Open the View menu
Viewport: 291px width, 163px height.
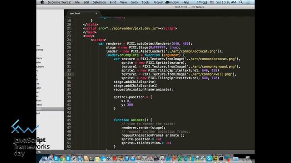[123, 2]
